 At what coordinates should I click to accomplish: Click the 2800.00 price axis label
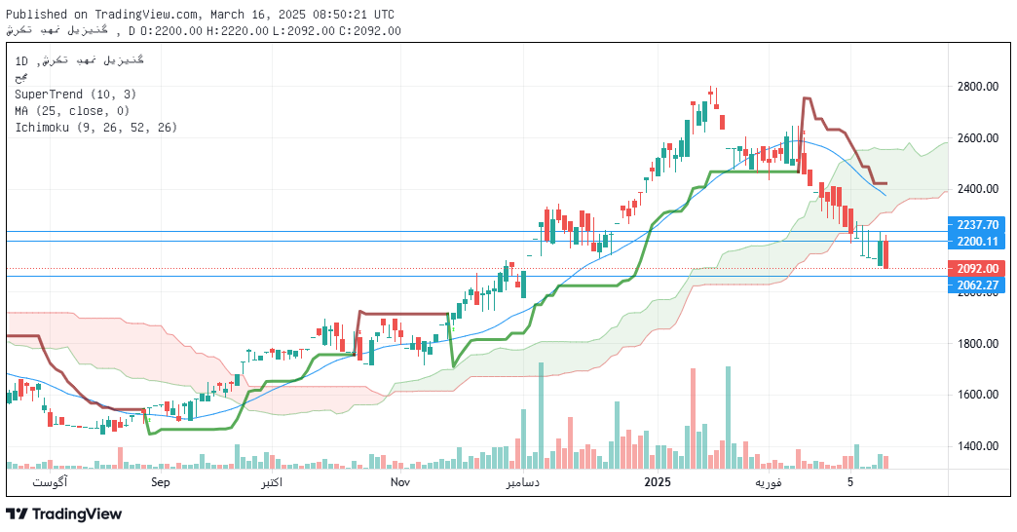pyautogui.click(x=978, y=87)
